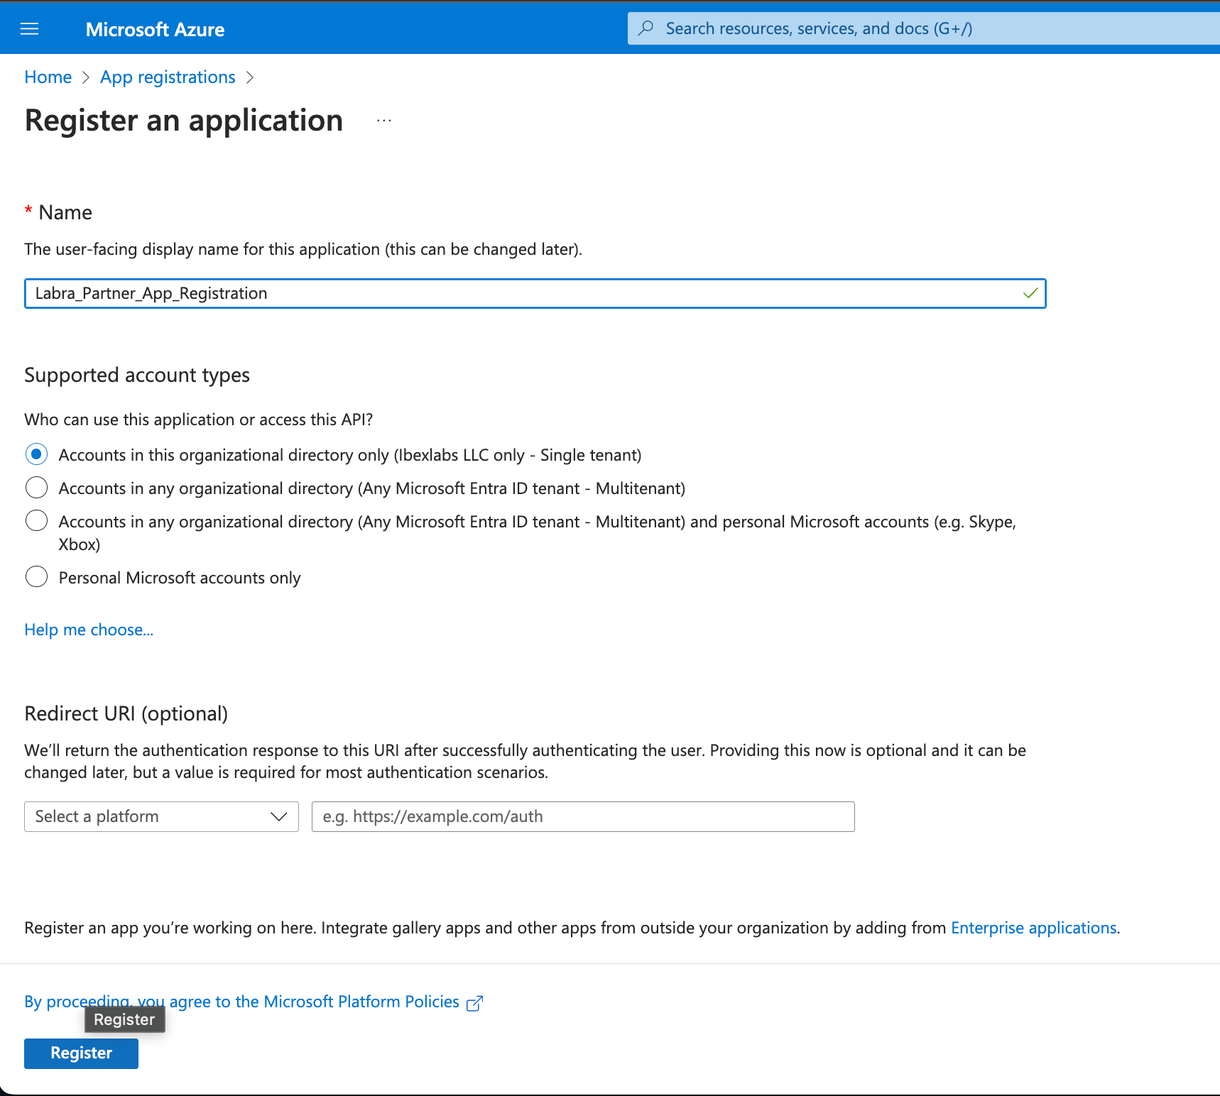Go to the Home breadcrumb
This screenshot has height=1096, width=1220.
(48, 77)
